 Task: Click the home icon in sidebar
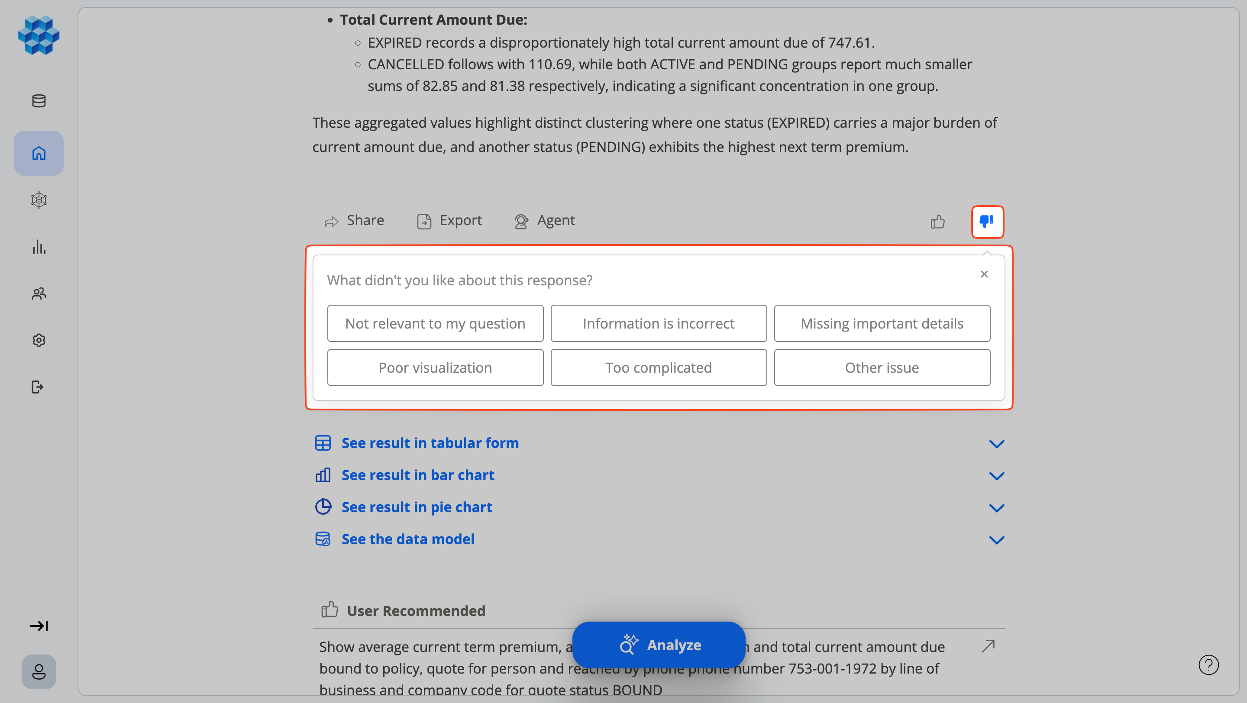tap(39, 153)
